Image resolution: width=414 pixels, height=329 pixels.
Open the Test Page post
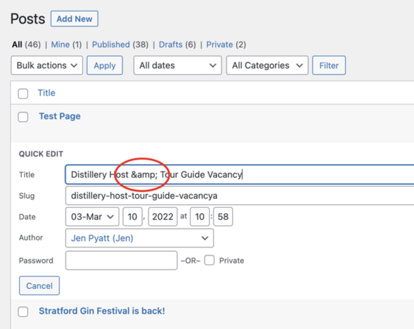pos(60,116)
